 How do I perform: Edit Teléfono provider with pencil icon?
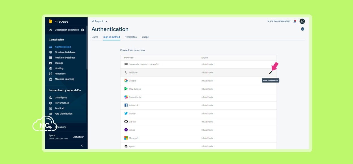[271, 73]
